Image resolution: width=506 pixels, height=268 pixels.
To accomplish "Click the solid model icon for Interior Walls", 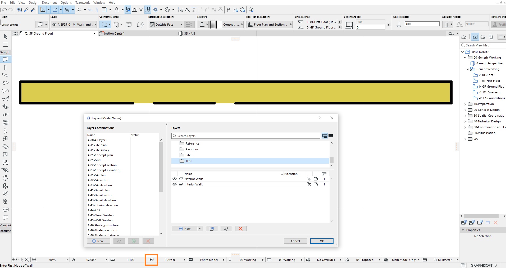I will click(x=316, y=184).
